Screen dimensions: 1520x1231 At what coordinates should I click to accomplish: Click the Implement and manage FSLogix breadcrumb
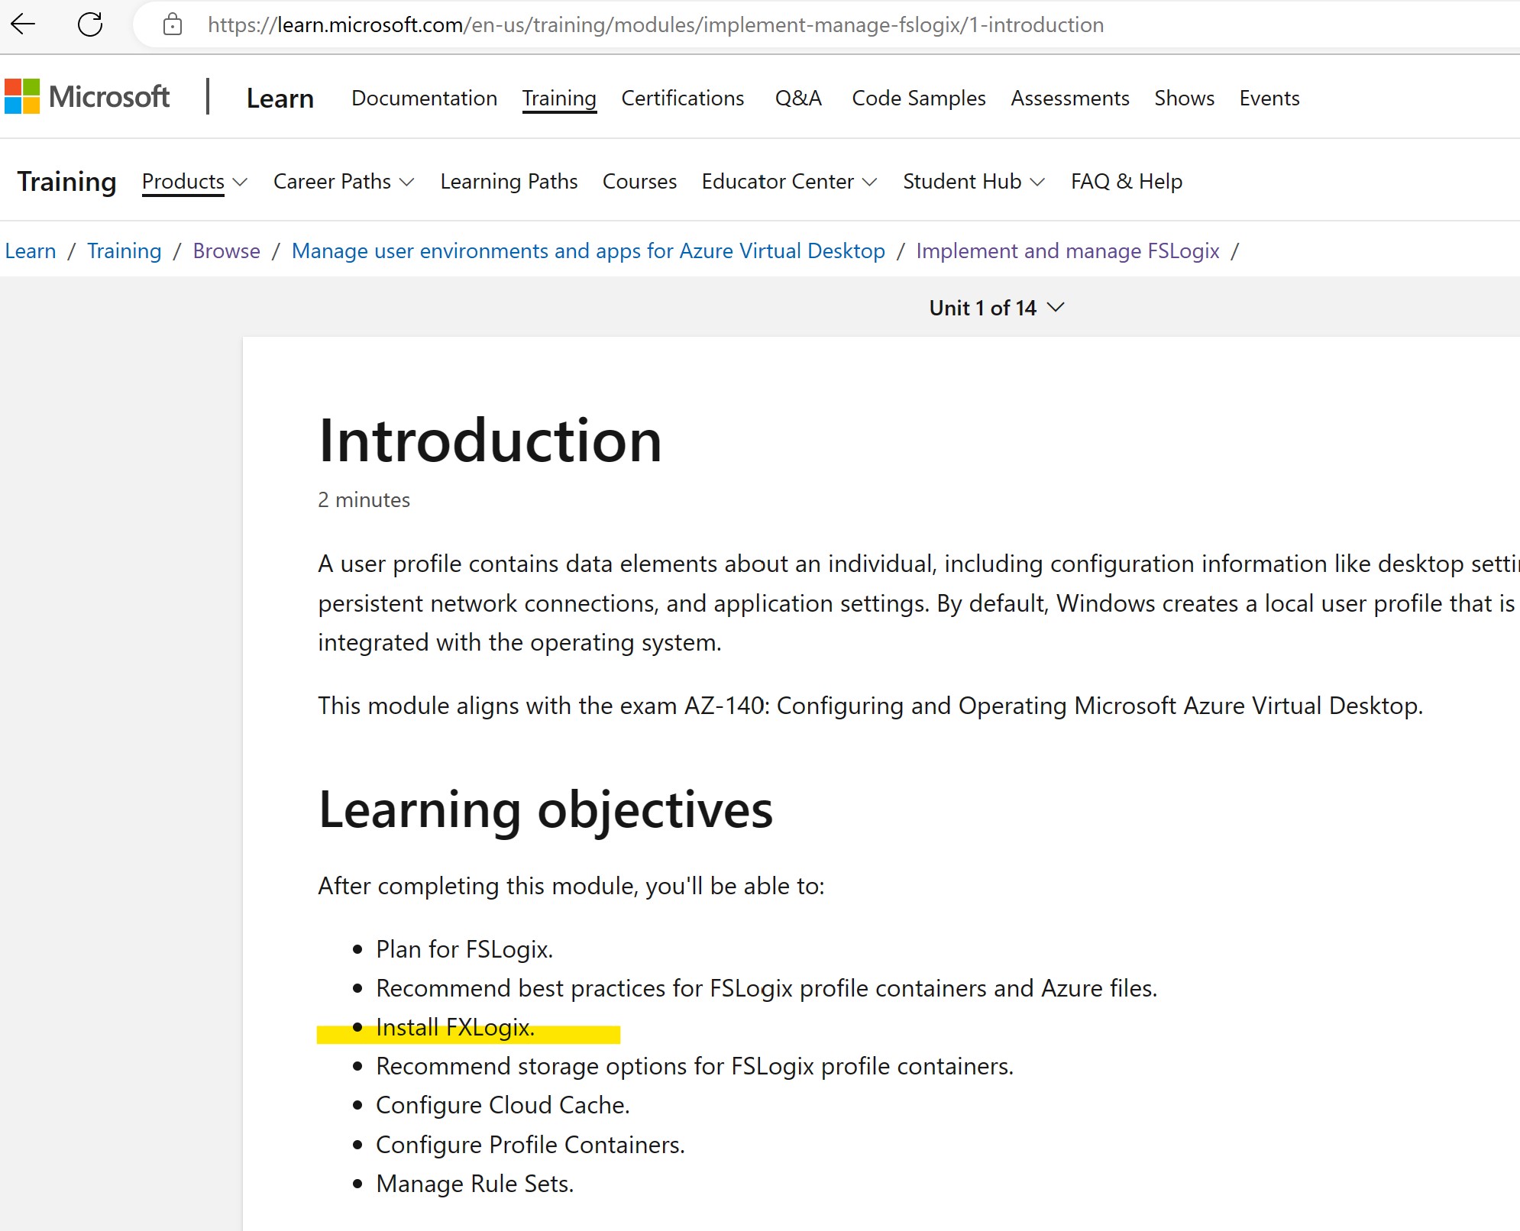(1068, 250)
